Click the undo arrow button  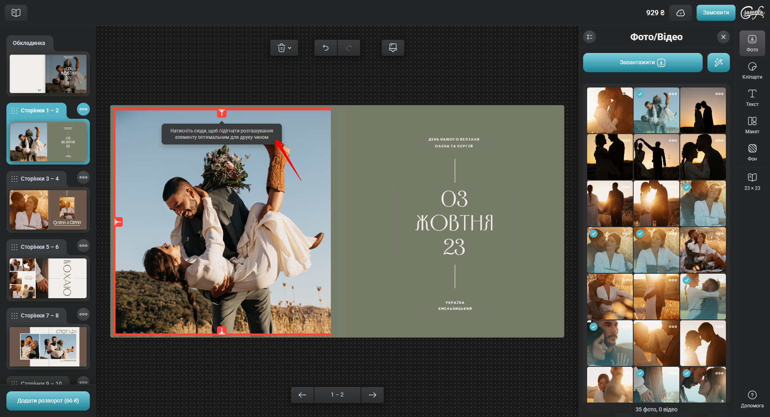[x=326, y=48]
